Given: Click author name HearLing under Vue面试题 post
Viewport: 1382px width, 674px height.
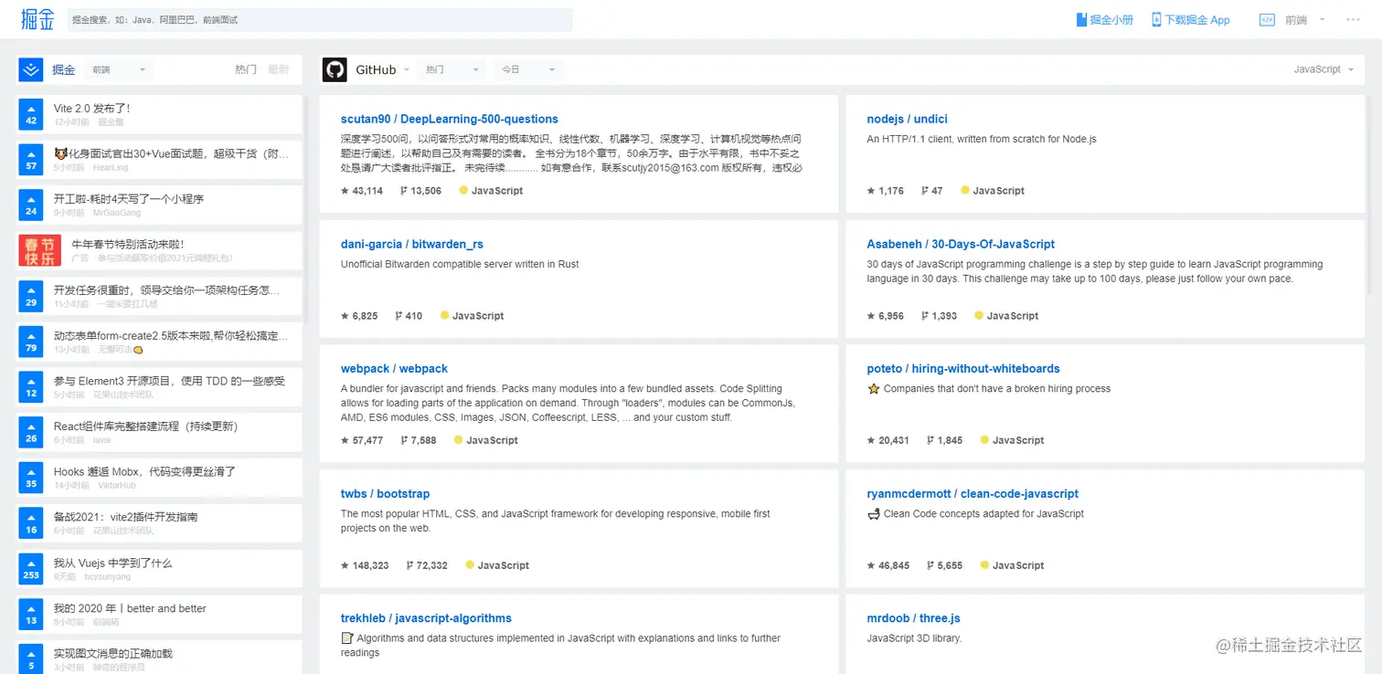Looking at the screenshot, I should [111, 167].
